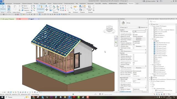Click the Align tool icon
Image resolution: width=177 pixels, height=99 pixels.
pyautogui.click(x=47, y=6)
